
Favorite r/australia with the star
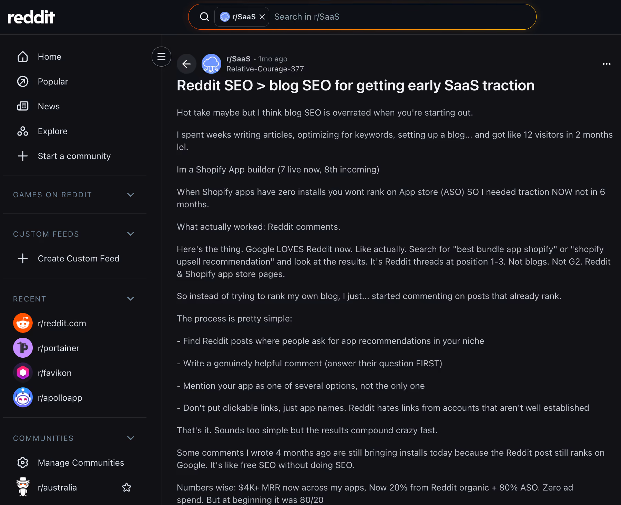tap(127, 487)
